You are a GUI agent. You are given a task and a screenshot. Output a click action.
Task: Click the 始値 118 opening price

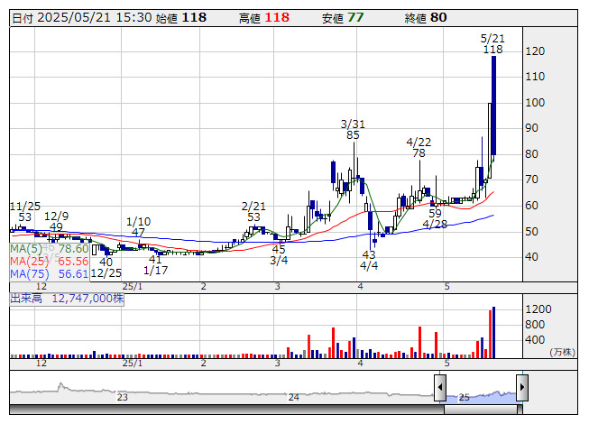181,18
